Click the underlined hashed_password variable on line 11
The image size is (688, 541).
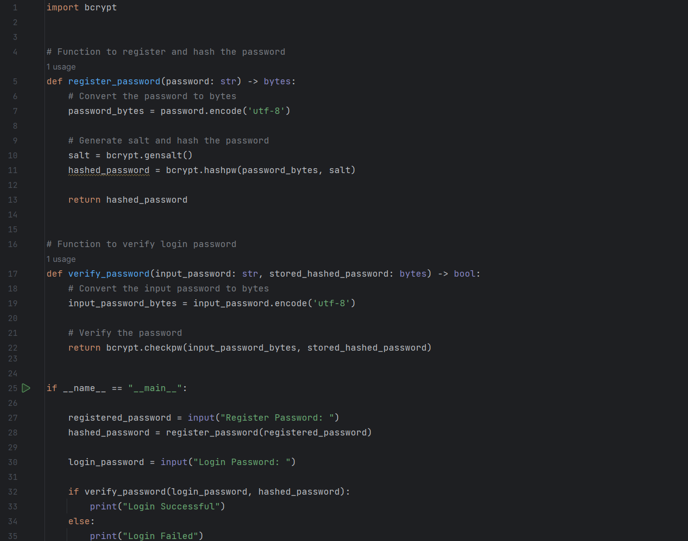108,170
